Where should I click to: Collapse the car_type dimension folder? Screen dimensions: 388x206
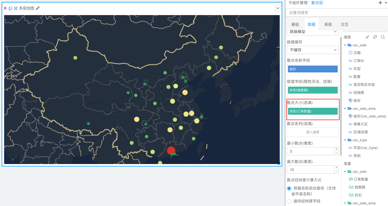pos(345,140)
